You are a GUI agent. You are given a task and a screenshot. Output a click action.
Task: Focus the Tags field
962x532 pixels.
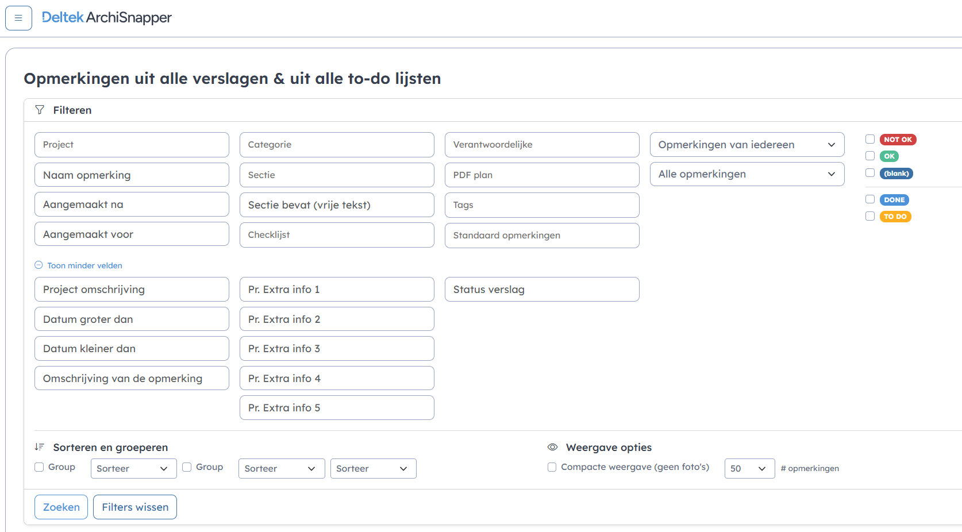click(x=542, y=205)
